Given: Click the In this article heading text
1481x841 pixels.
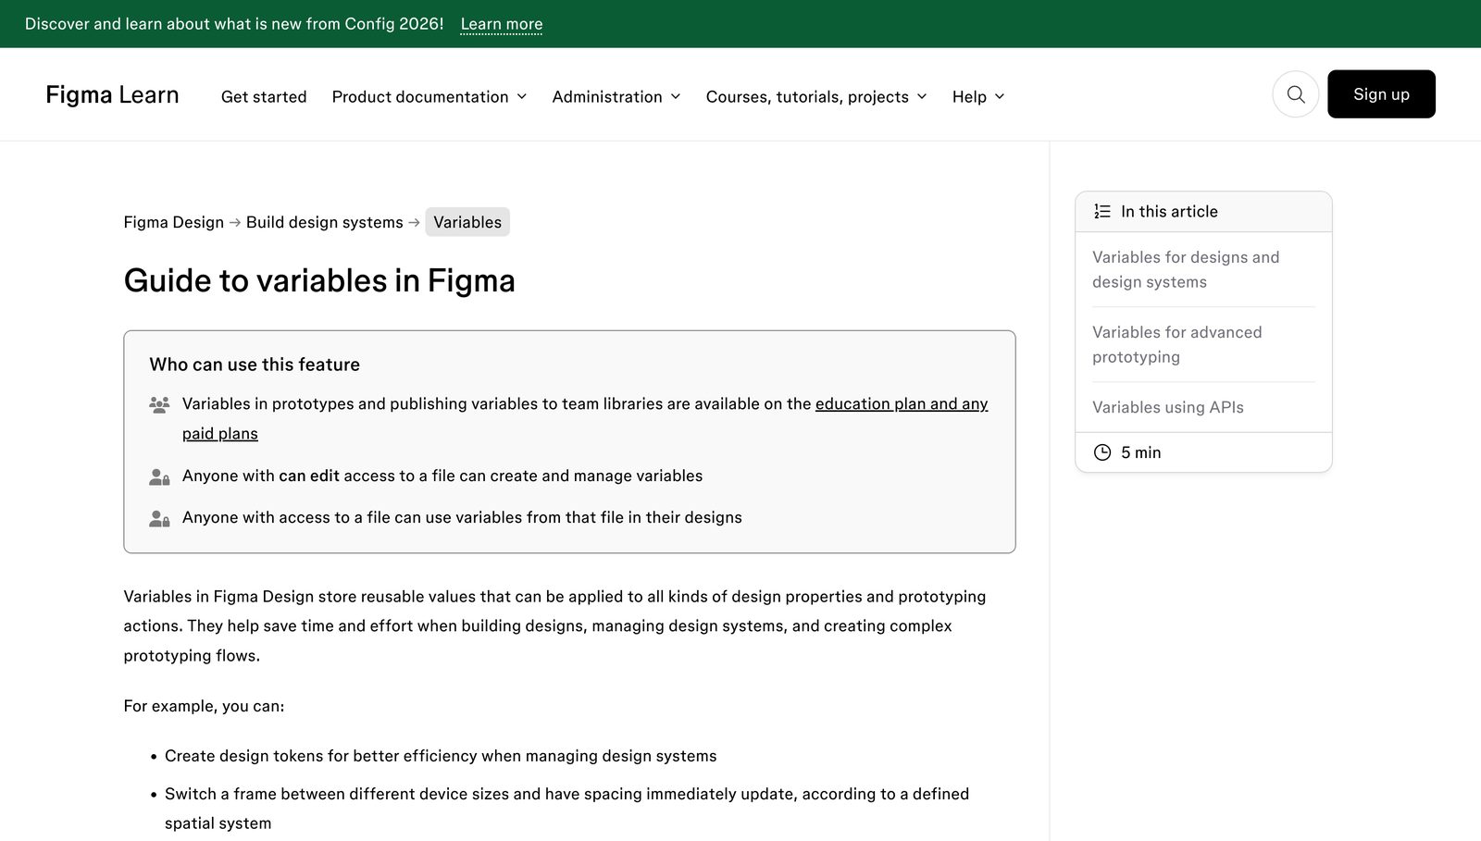Looking at the screenshot, I should click(x=1169, y=212).
